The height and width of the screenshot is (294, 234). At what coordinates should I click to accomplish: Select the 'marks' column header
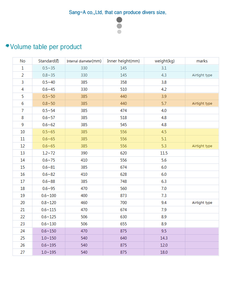[202, 61]
